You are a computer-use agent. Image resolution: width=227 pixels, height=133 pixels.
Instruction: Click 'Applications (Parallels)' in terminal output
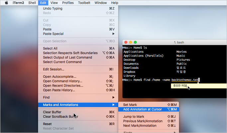tap(143, 56)
